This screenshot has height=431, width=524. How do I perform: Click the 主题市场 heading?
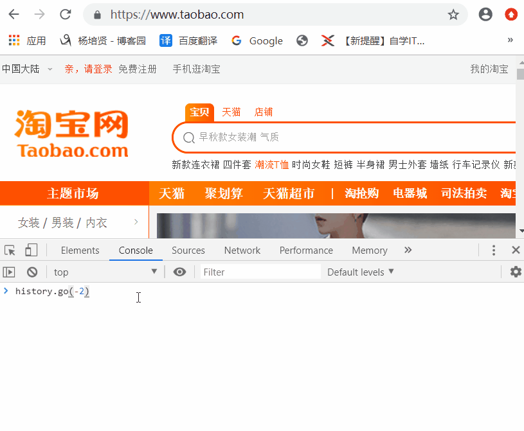click(73, 193)
